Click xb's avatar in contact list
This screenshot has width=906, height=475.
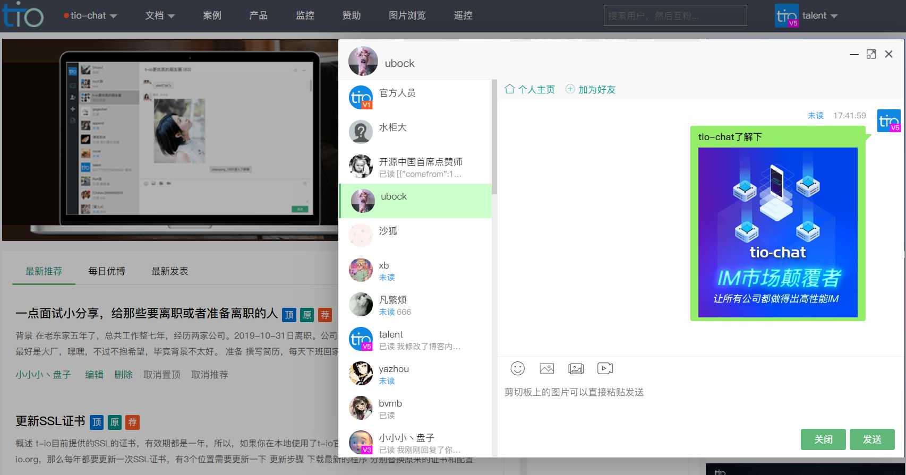361,270
